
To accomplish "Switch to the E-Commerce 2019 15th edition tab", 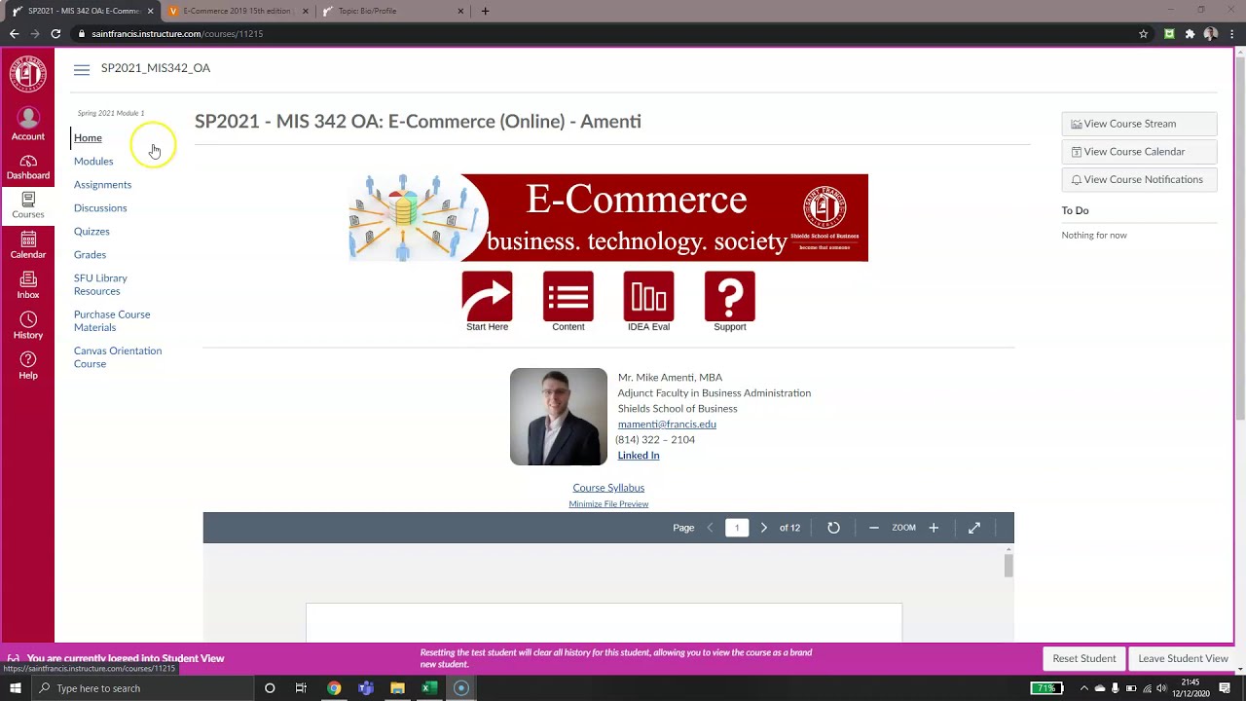I will pyautogui.click(x=234, y=11).
